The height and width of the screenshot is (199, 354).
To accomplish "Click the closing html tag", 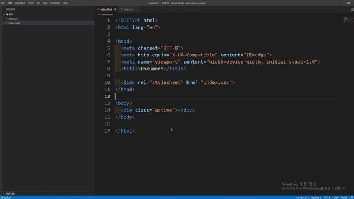I will point(125,131).
